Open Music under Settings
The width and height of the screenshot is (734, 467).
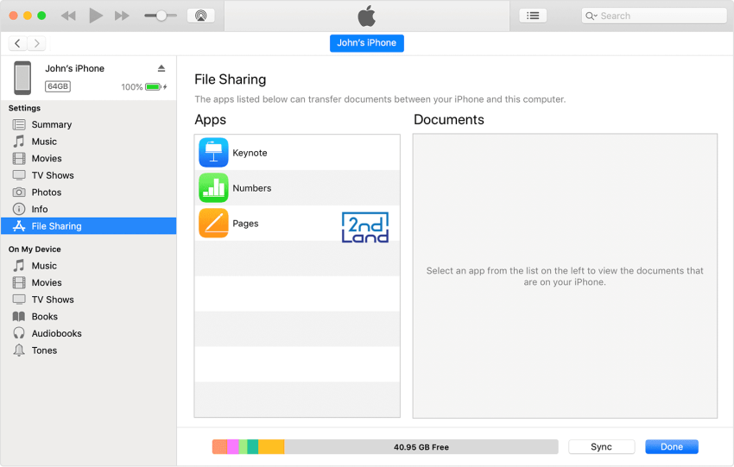(x=88, y=142)
